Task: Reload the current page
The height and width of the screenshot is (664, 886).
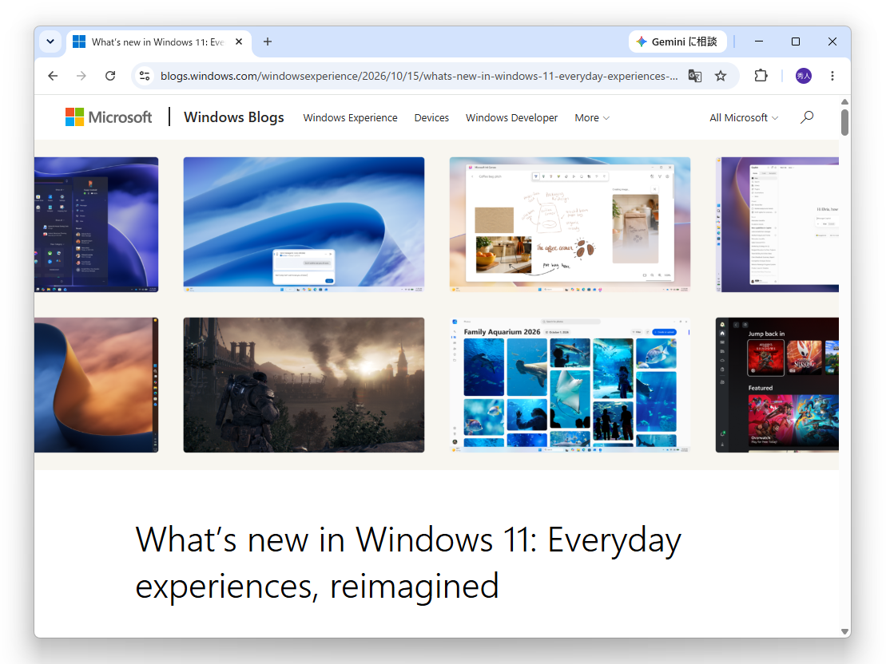Action: (110, 76)
